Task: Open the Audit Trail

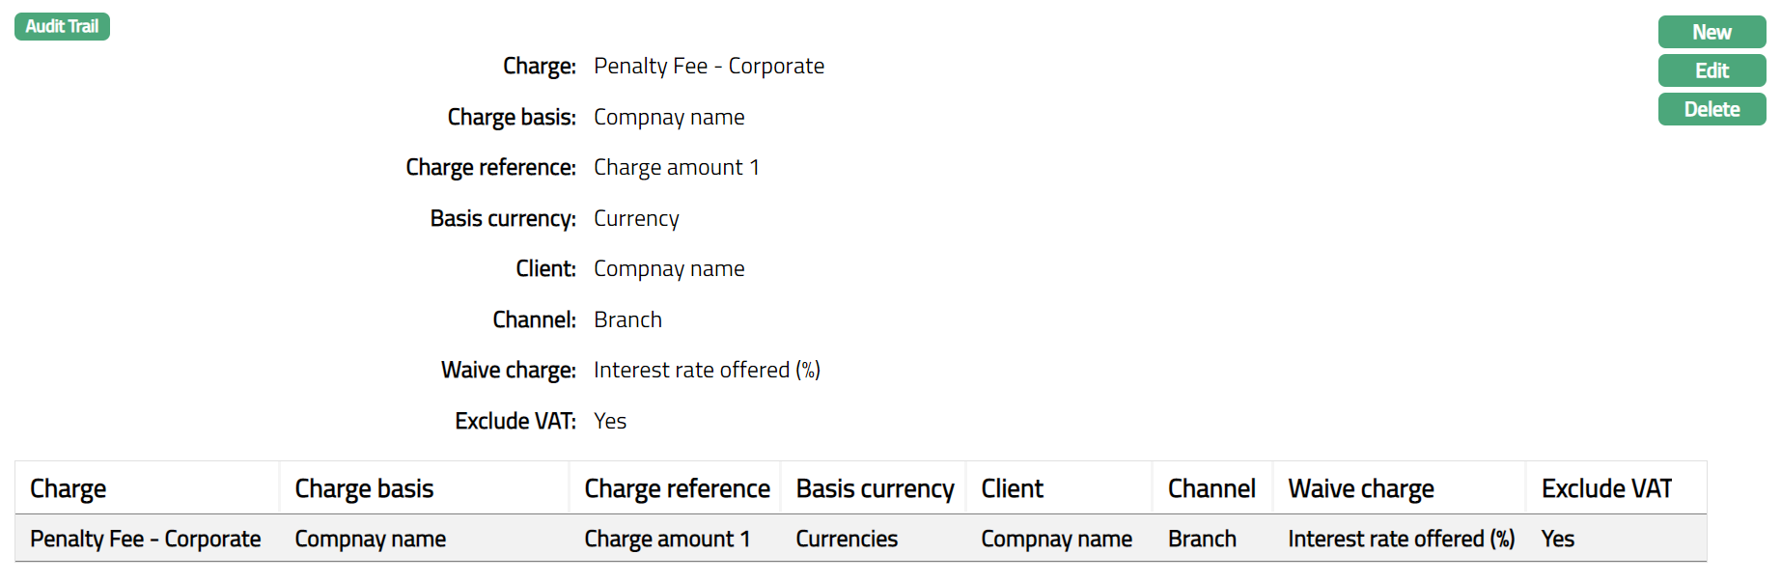Action: point(62,26)
